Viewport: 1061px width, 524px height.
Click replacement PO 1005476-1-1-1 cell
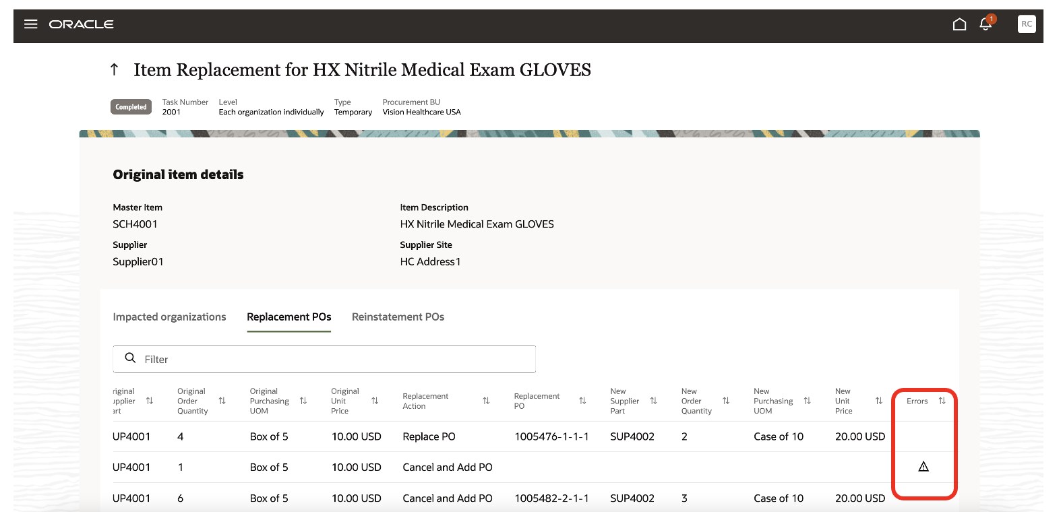click(551, 436)
